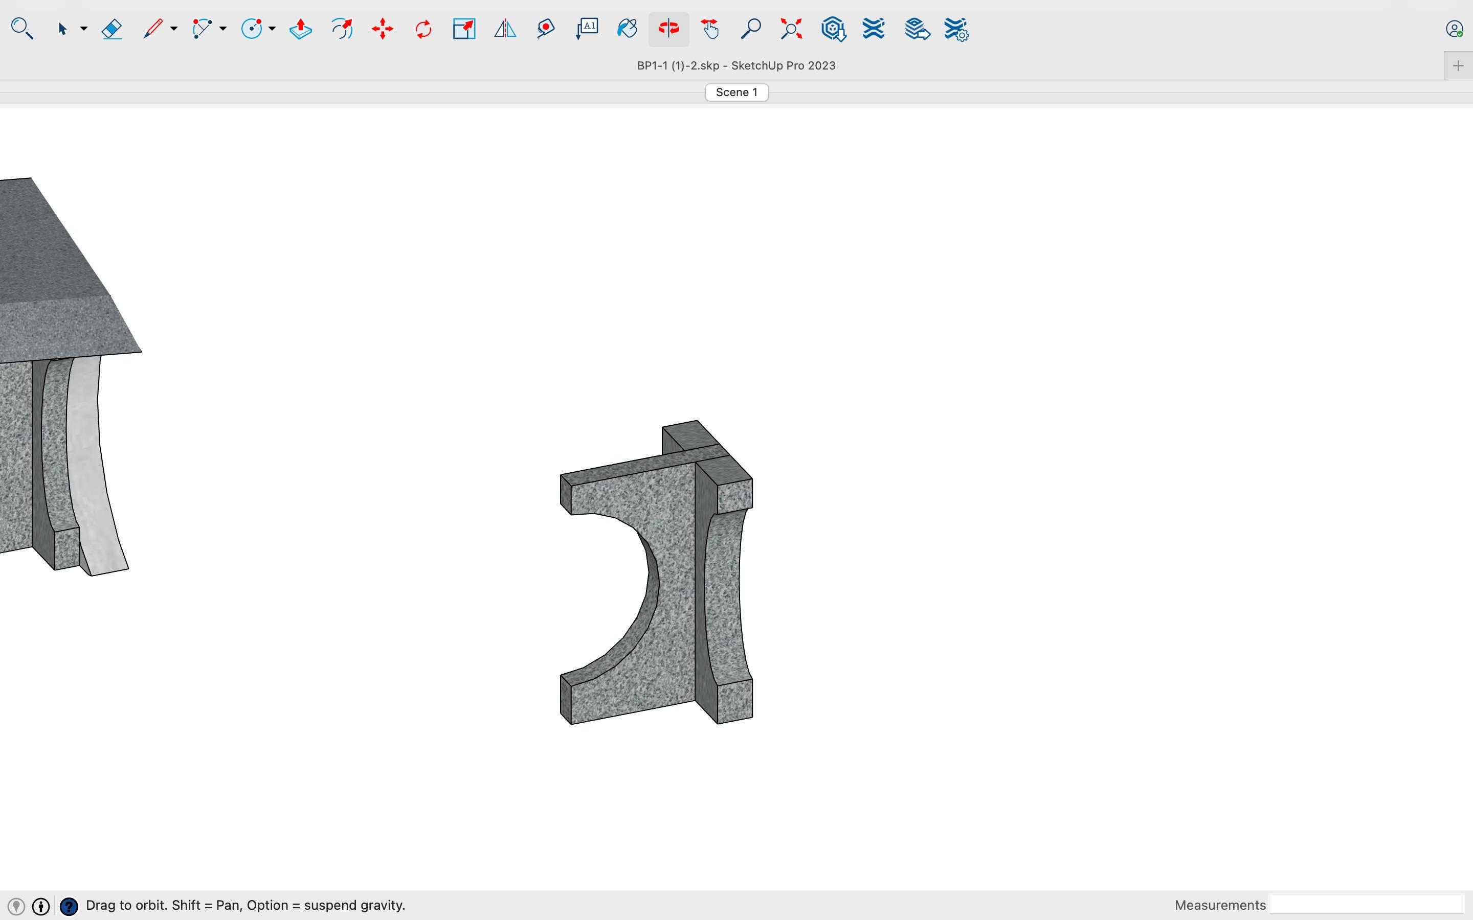Select the Pan hand tool
The image size is (1473, 920).
click(x=710, y=29)
